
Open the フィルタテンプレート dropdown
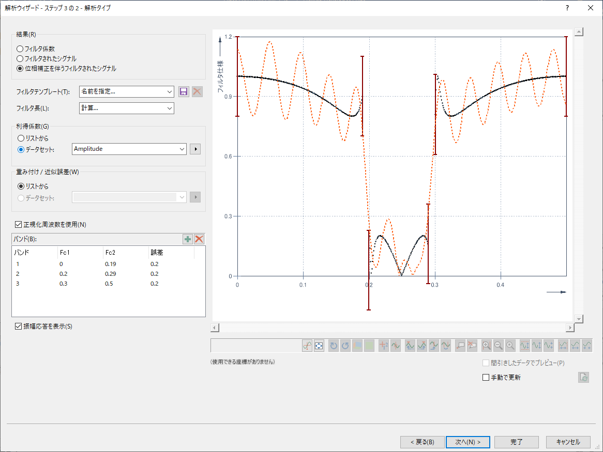click(127, 92)
